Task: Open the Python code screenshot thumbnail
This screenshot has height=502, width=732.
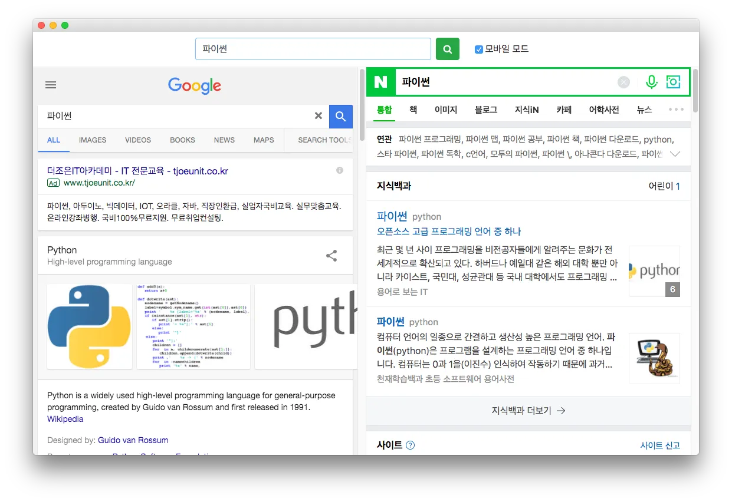Action: (193, 326)
